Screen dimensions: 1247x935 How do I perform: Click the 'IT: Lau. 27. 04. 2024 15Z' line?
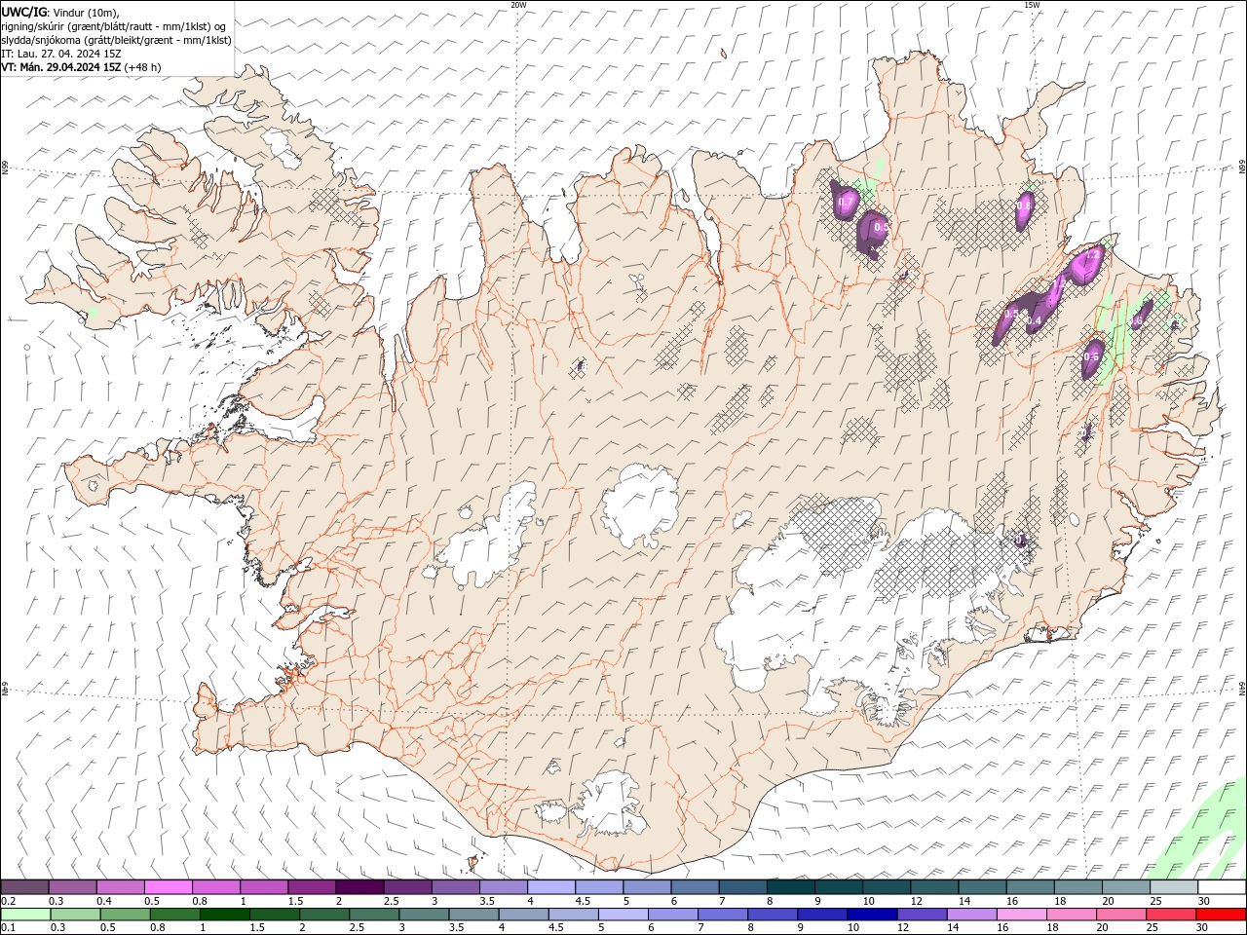click(x=60, y=54)
